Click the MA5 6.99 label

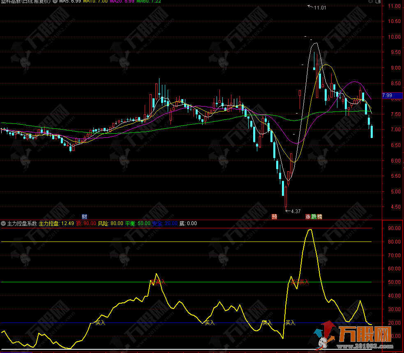[70, 1]
